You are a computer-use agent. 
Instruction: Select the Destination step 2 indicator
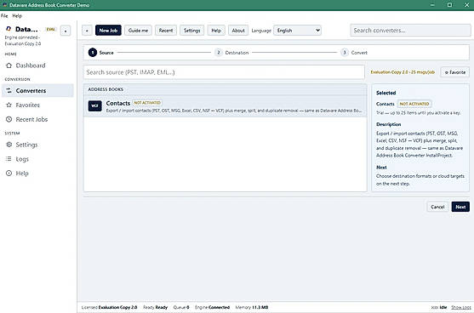pos(231,53)
